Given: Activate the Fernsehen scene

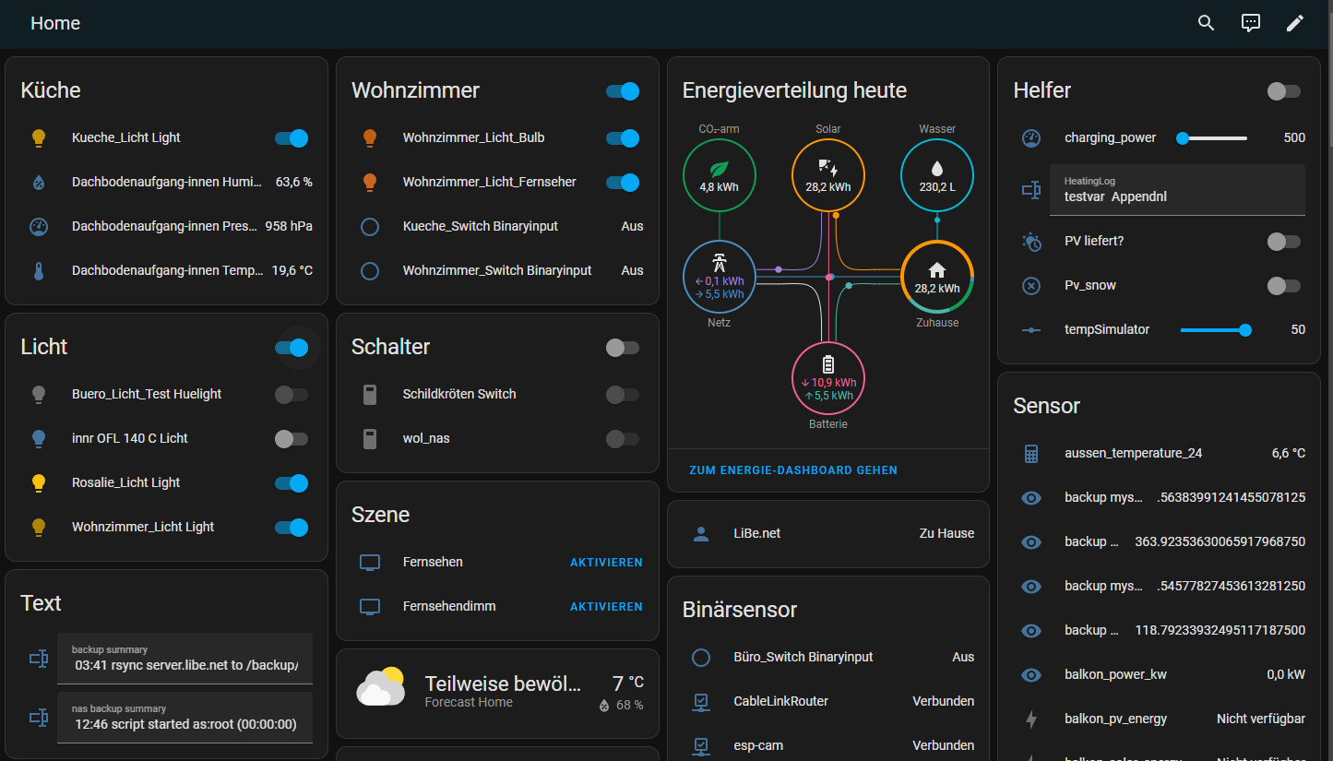Looking at the screenshot, I should pyautogui.click(x=606, y=562).
